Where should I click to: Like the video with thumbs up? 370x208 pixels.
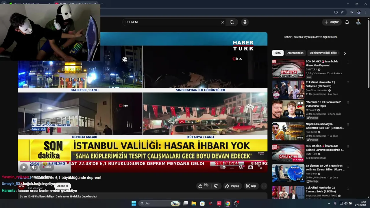pos(203,186)
